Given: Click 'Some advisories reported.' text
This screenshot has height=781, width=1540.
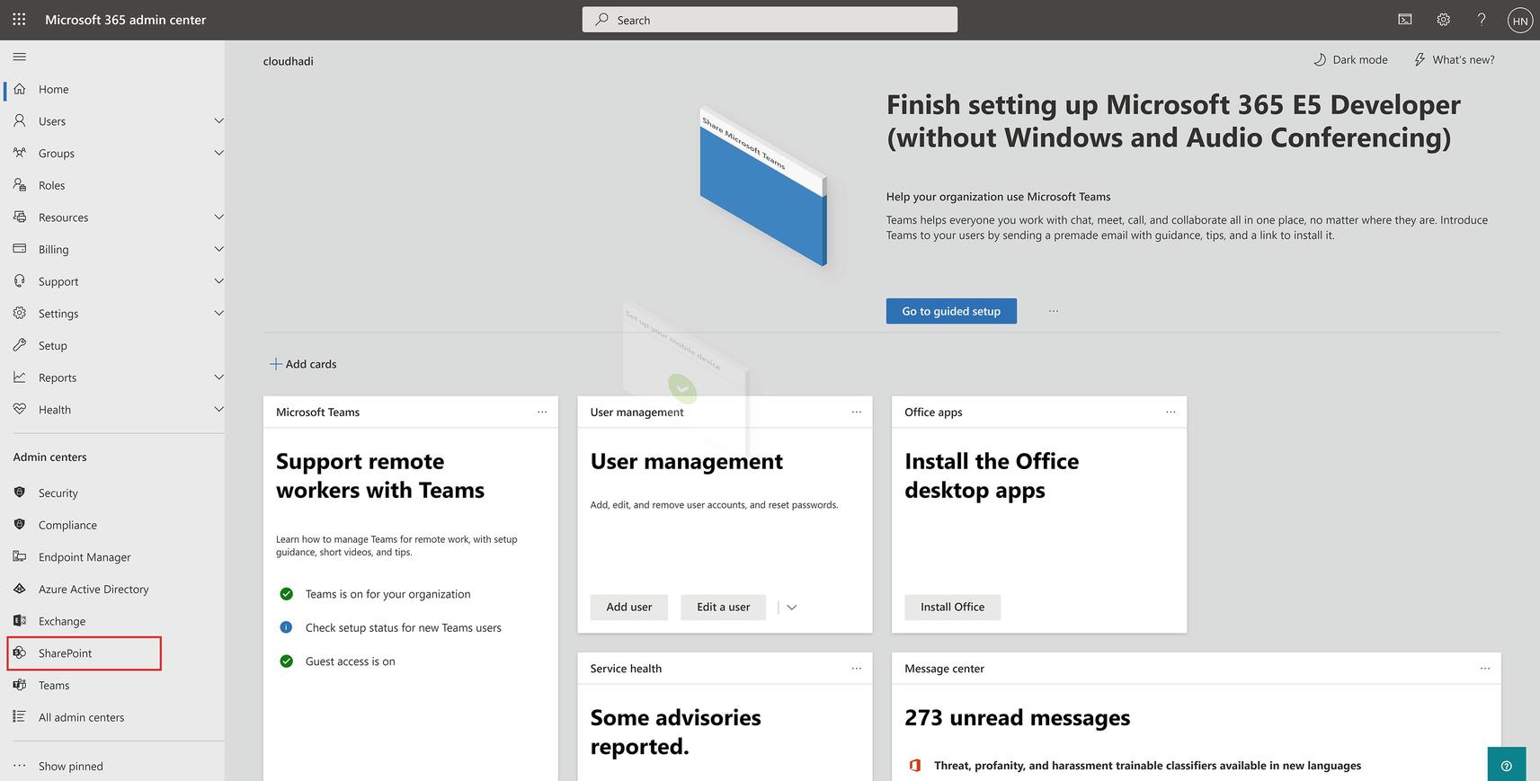Looking at the screenshot, I should coord(676,732).
